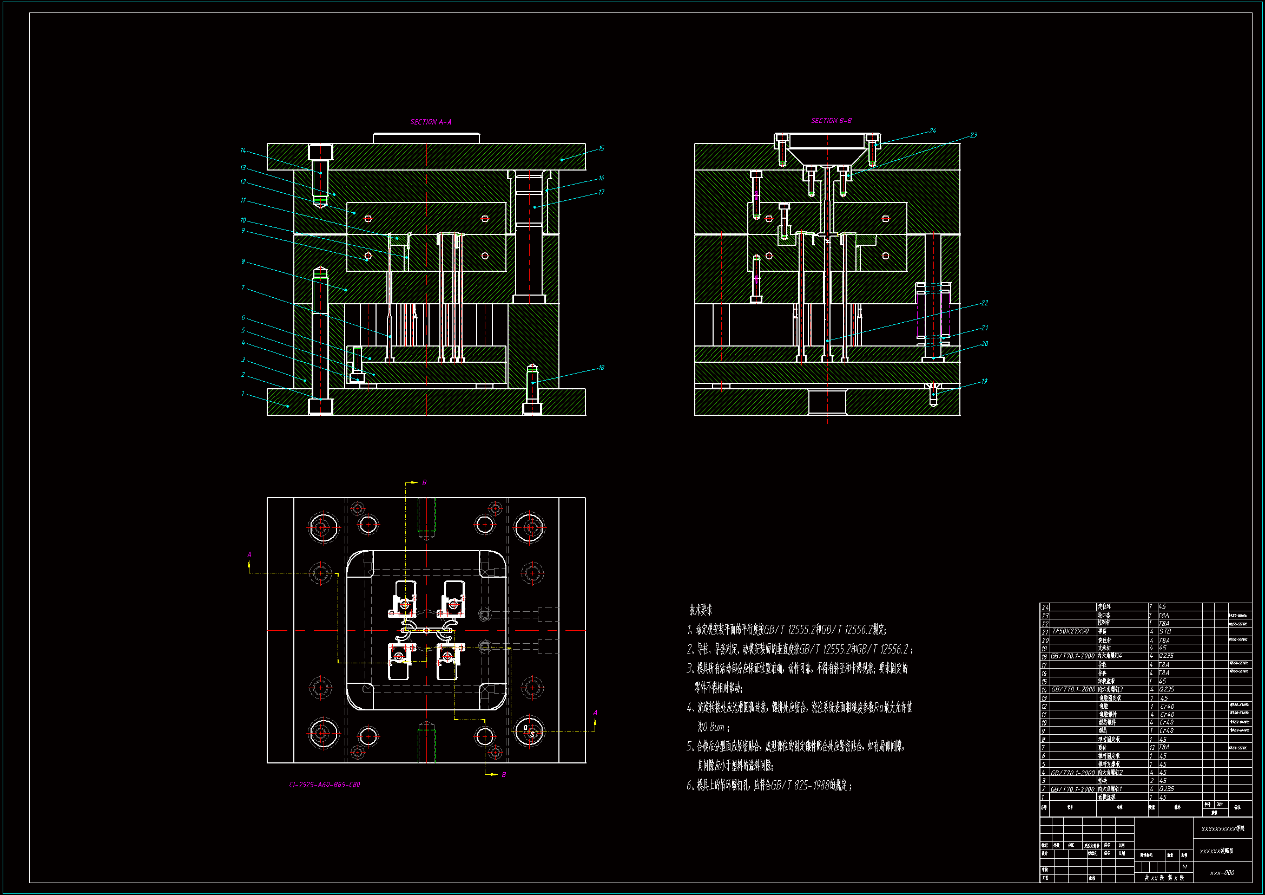Image resolution: width=1265 pixels, height=895 pixels.
Task: Click the SECTION A-A view title
Action: 430,122
